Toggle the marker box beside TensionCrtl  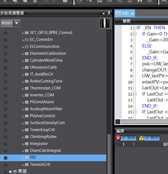click(6, 165)
